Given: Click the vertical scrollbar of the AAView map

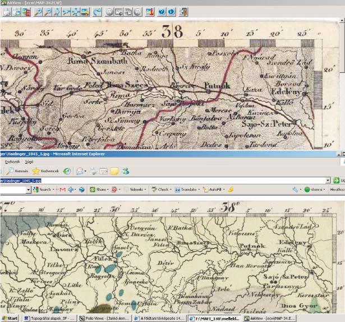Looking at the screenshot, I should tap(342, 84).
